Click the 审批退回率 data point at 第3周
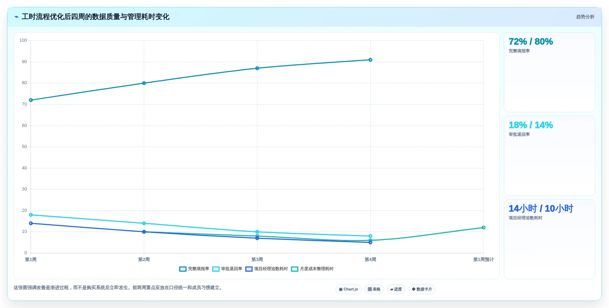 257,232
